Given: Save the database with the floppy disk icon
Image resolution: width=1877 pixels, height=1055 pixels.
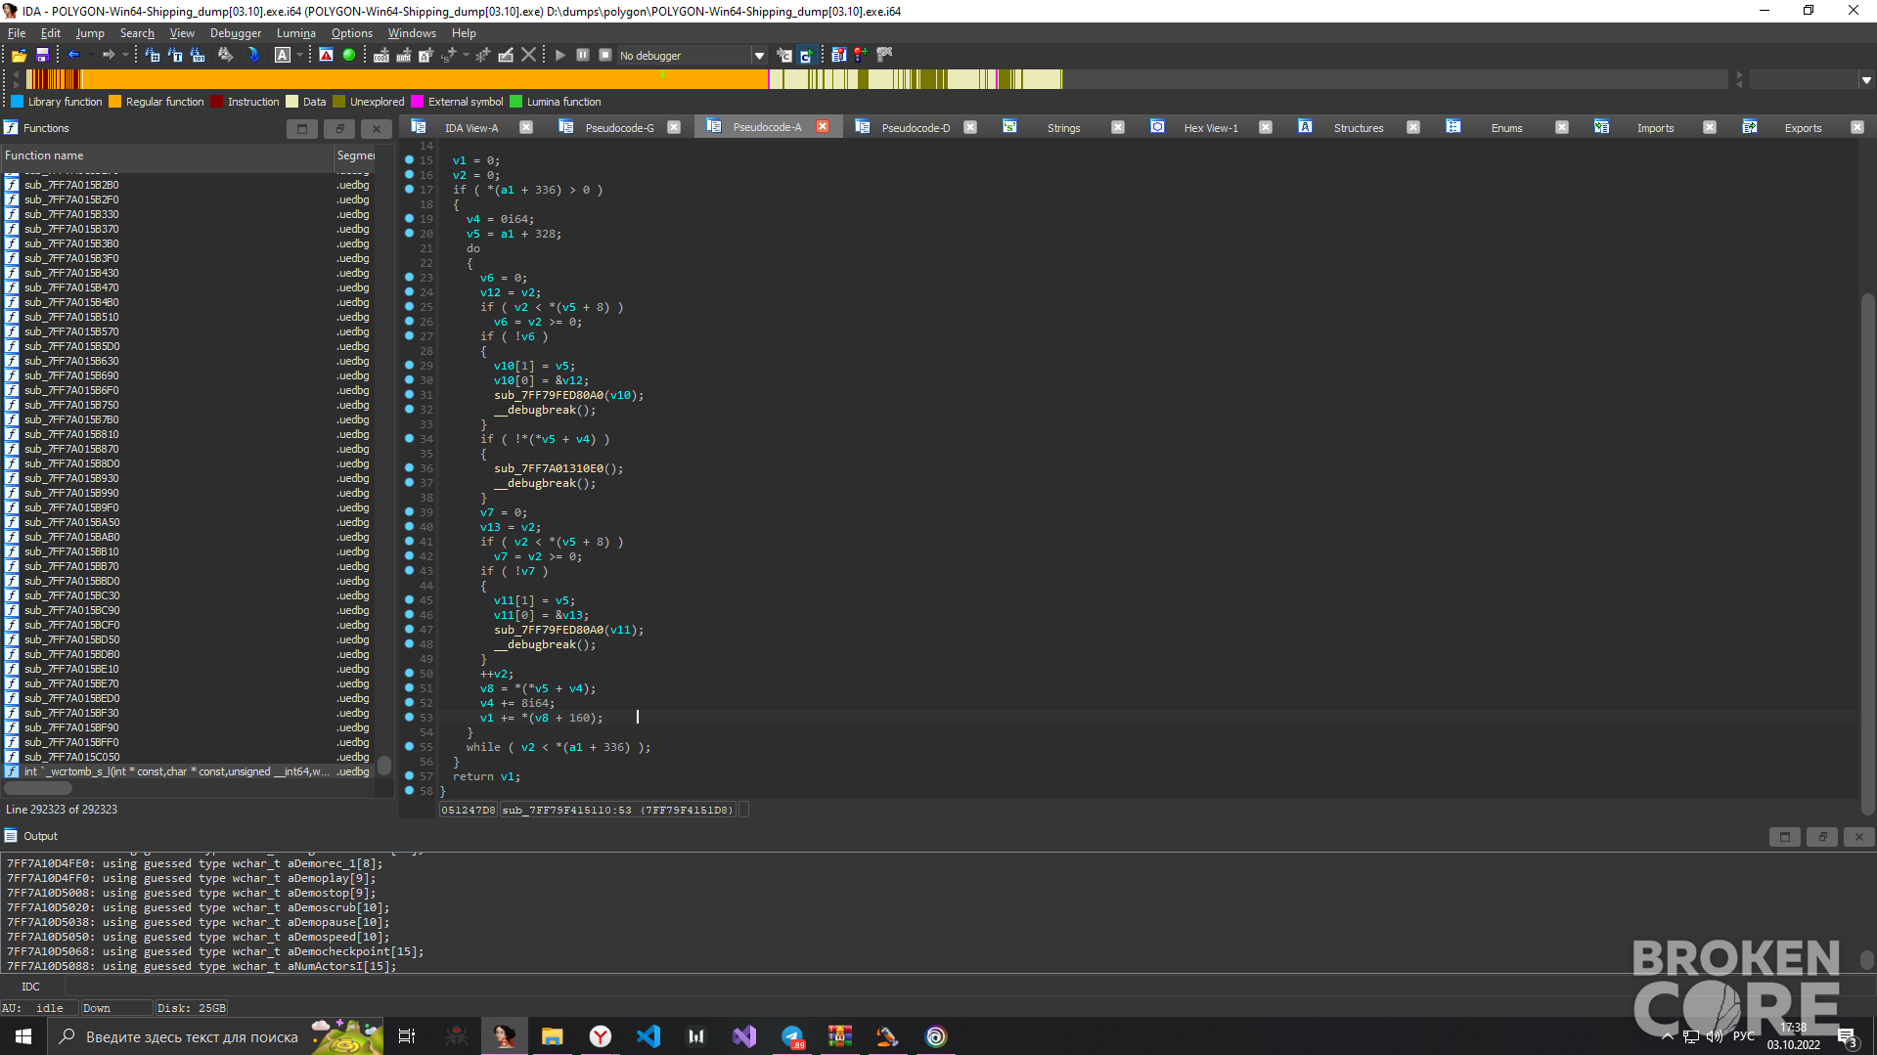Looking at the screenshot, I should (42, 55).
